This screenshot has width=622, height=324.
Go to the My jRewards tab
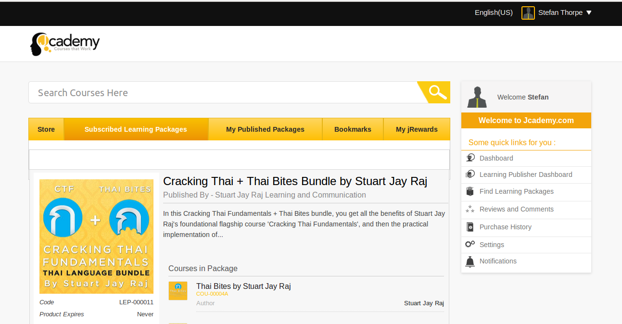(417, 129)
